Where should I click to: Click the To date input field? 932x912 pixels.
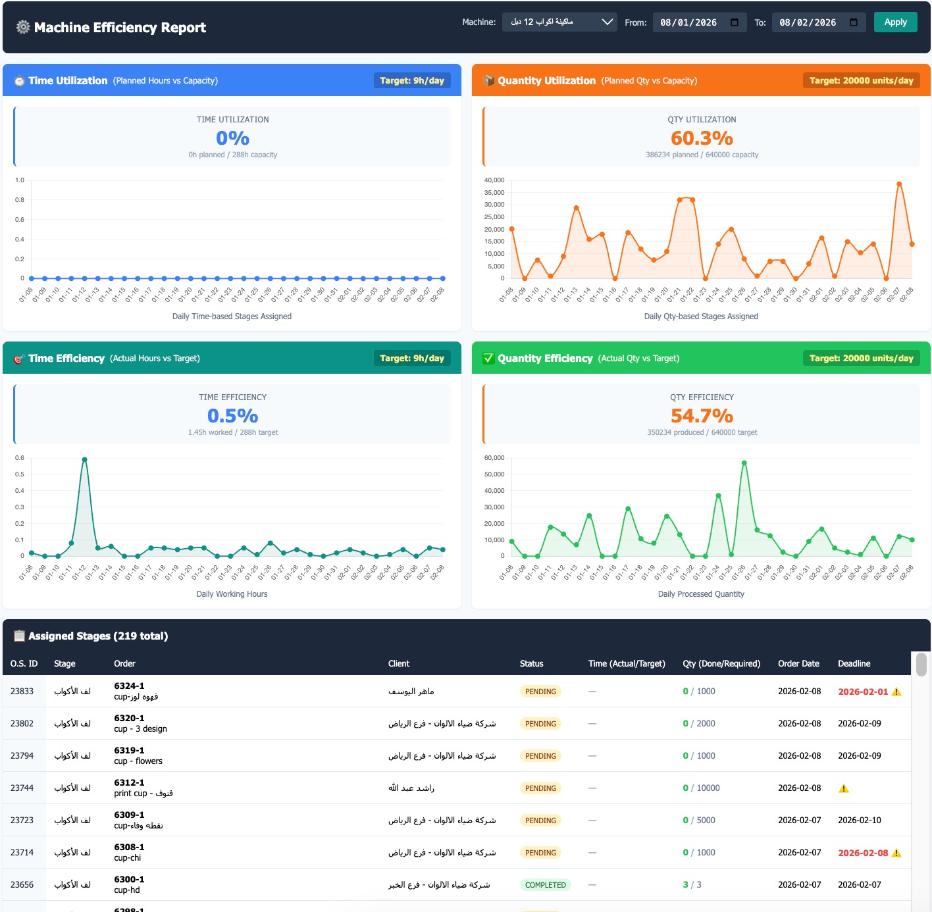click(x=807, y=22)
